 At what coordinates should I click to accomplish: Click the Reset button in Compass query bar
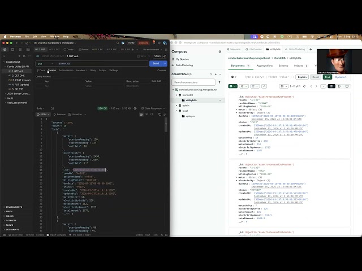[316, 77]
